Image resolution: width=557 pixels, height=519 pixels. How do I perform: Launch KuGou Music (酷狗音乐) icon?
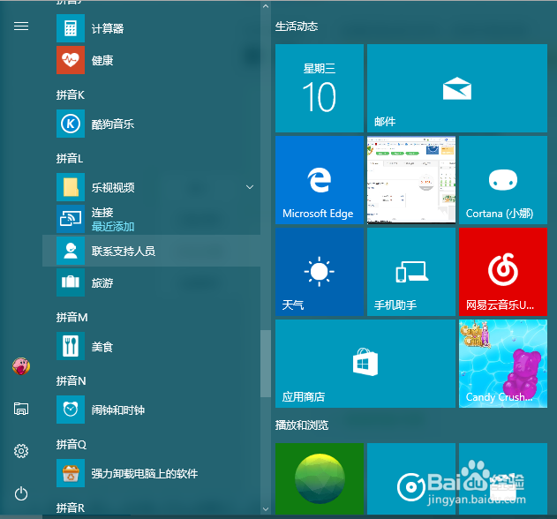point(71,124)
